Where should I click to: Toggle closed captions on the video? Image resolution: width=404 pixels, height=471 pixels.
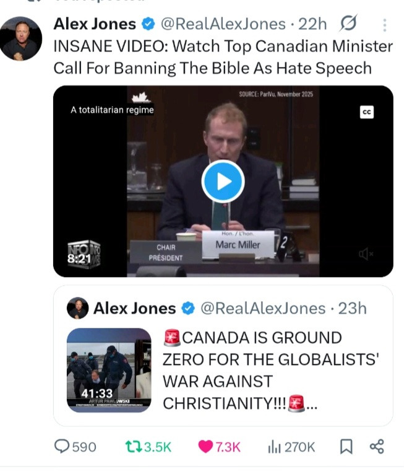tap(367, 112)
